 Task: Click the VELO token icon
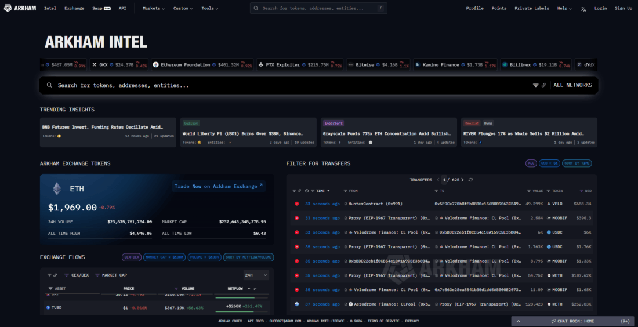pos(549,204)
